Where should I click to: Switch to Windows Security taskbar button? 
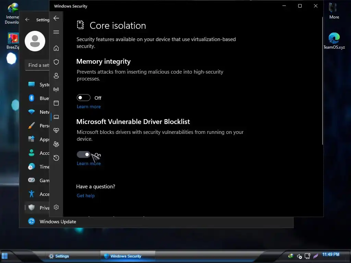pos(128,256)
